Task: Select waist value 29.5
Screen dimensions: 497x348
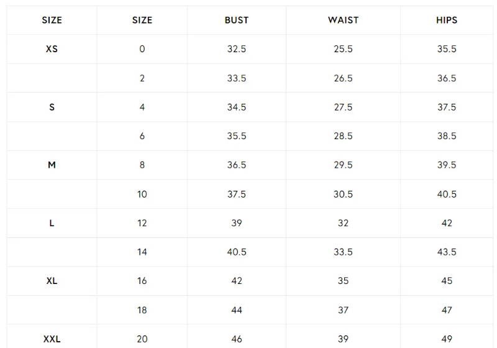Action: 343,165
